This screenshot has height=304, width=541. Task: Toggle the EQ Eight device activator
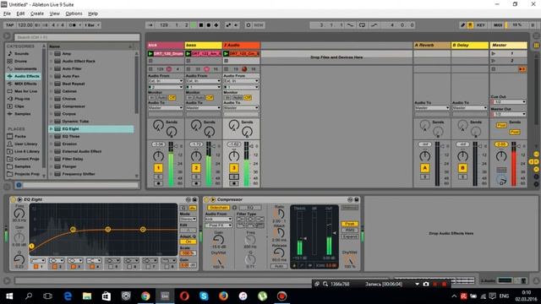coord(14,199)
